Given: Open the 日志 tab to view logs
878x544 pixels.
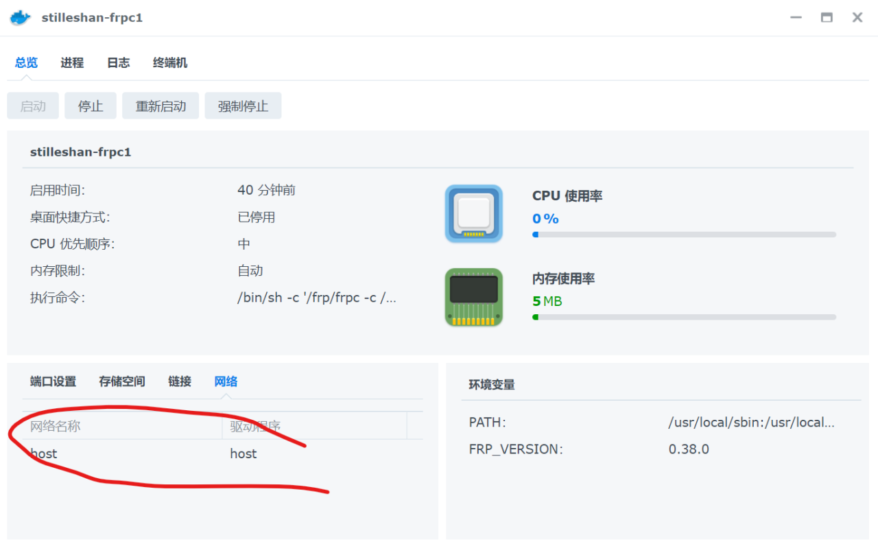Looking at the screenshot, I should tap(118, 62).
